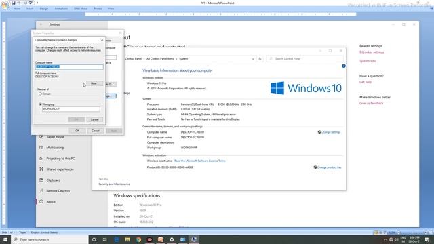The height and width of the screenshot is (244, 434).
Task: Open Multitasking settings icon
Action: point(41,148)
